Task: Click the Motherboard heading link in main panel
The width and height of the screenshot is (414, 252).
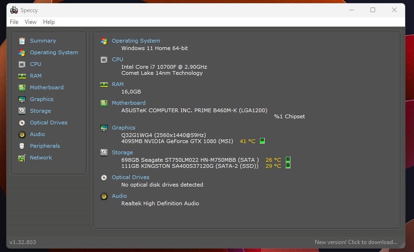Action: click(x=129, y=103)
